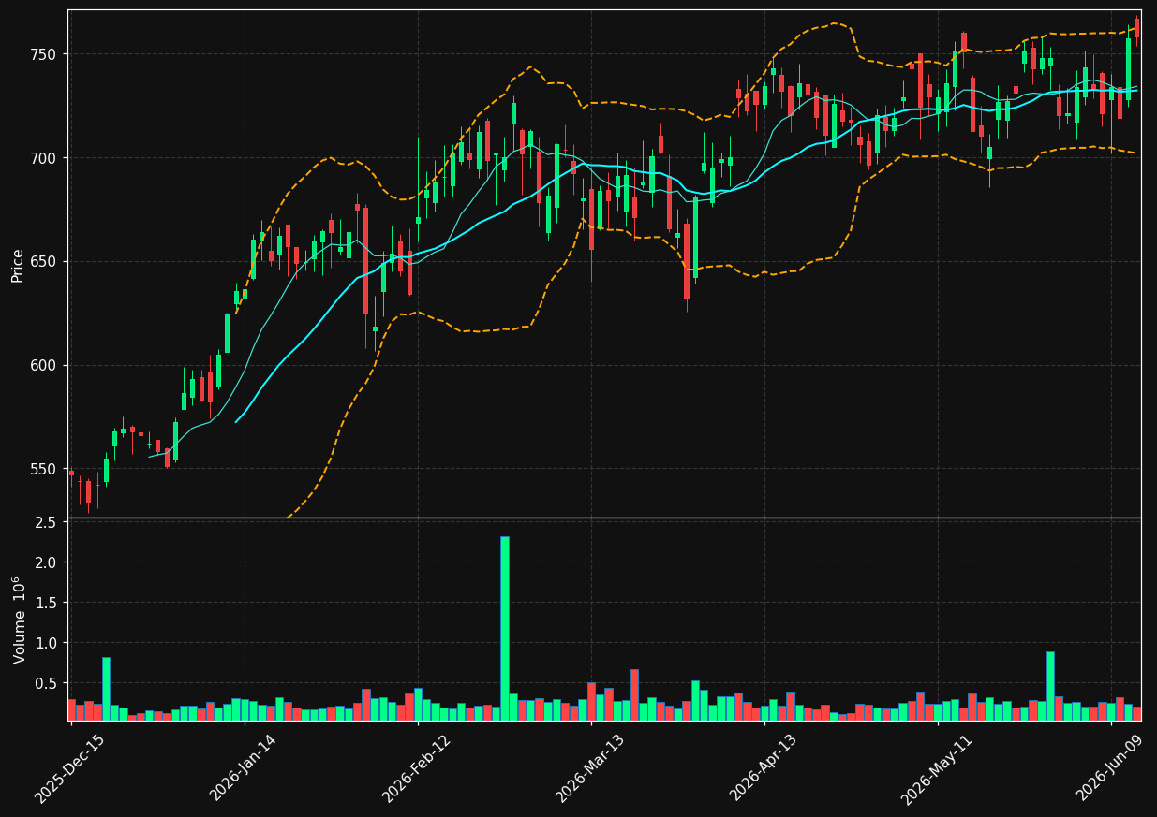
Task: Click the 2026-Apr-13 date label
Action: (764, 767)
